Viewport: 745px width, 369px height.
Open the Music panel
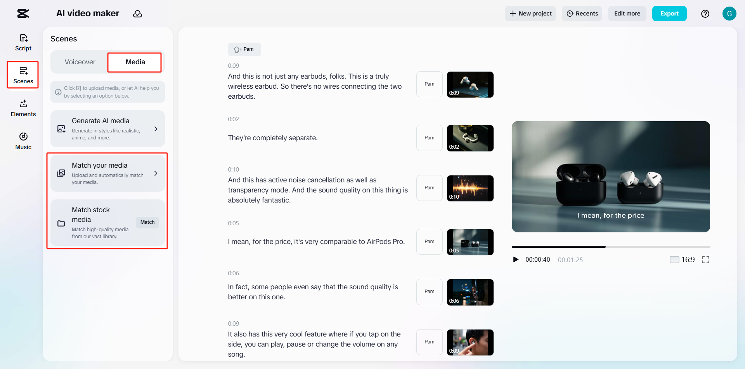point(23,140)
